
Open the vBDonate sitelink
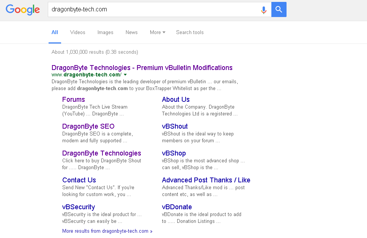[x=177, y=207]
